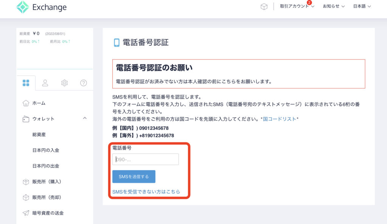The height and width of the screenshot is (224, 387).
Task: Open the 日本語 language dropdown
Action: coord(362,6)
